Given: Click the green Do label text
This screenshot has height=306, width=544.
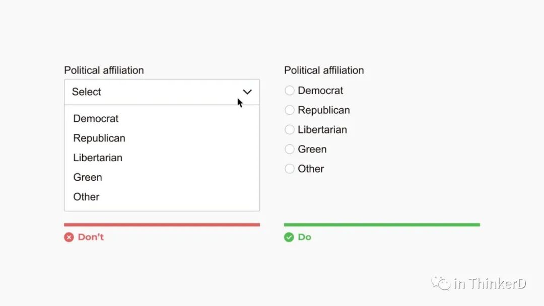Looking at the screenshot, I should pyautogui.click(x=305, y=237).
